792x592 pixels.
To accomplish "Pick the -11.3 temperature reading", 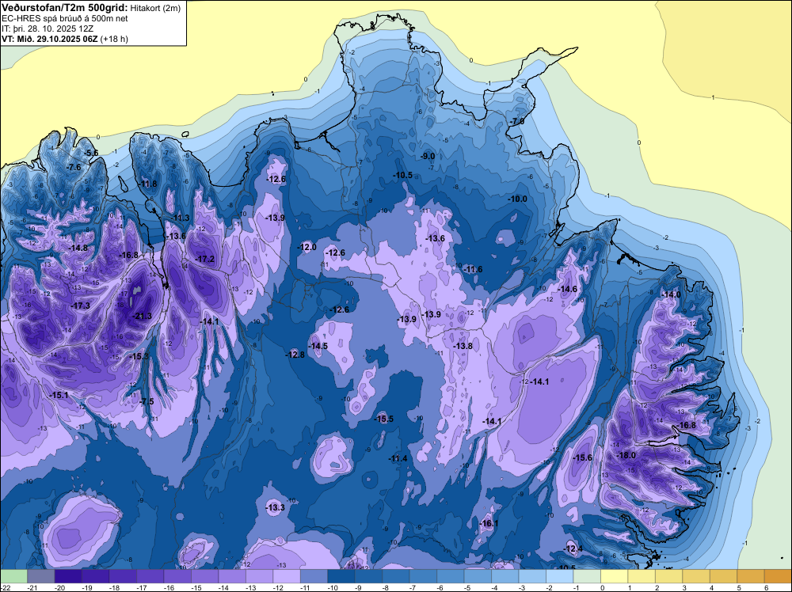I will [x=181, y=218].
